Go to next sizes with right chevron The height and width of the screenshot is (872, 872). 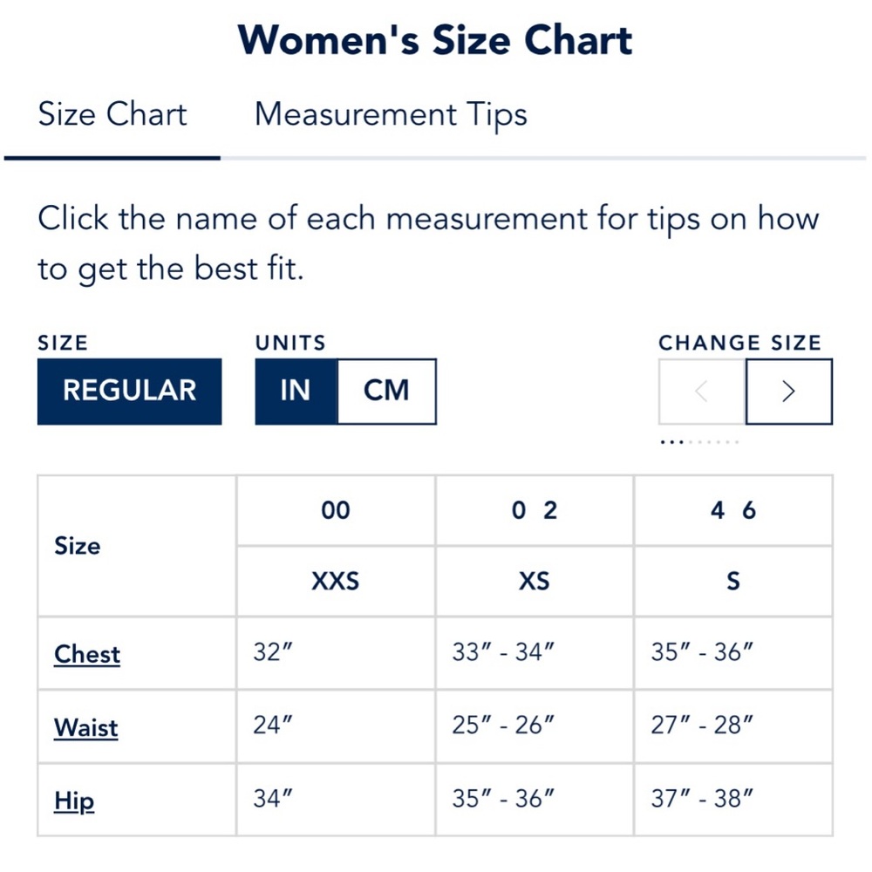[788, 392]
